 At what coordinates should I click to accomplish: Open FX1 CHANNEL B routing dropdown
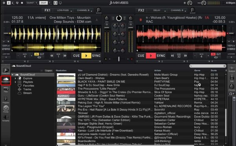84,10
